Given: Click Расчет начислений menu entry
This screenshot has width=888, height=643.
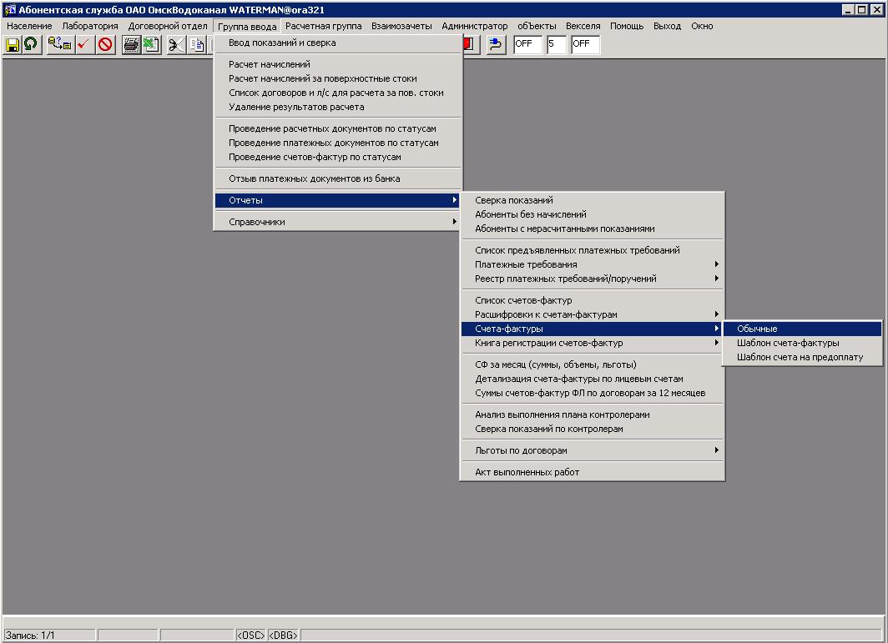Looking at the screenshot, I should coord(270,64).
